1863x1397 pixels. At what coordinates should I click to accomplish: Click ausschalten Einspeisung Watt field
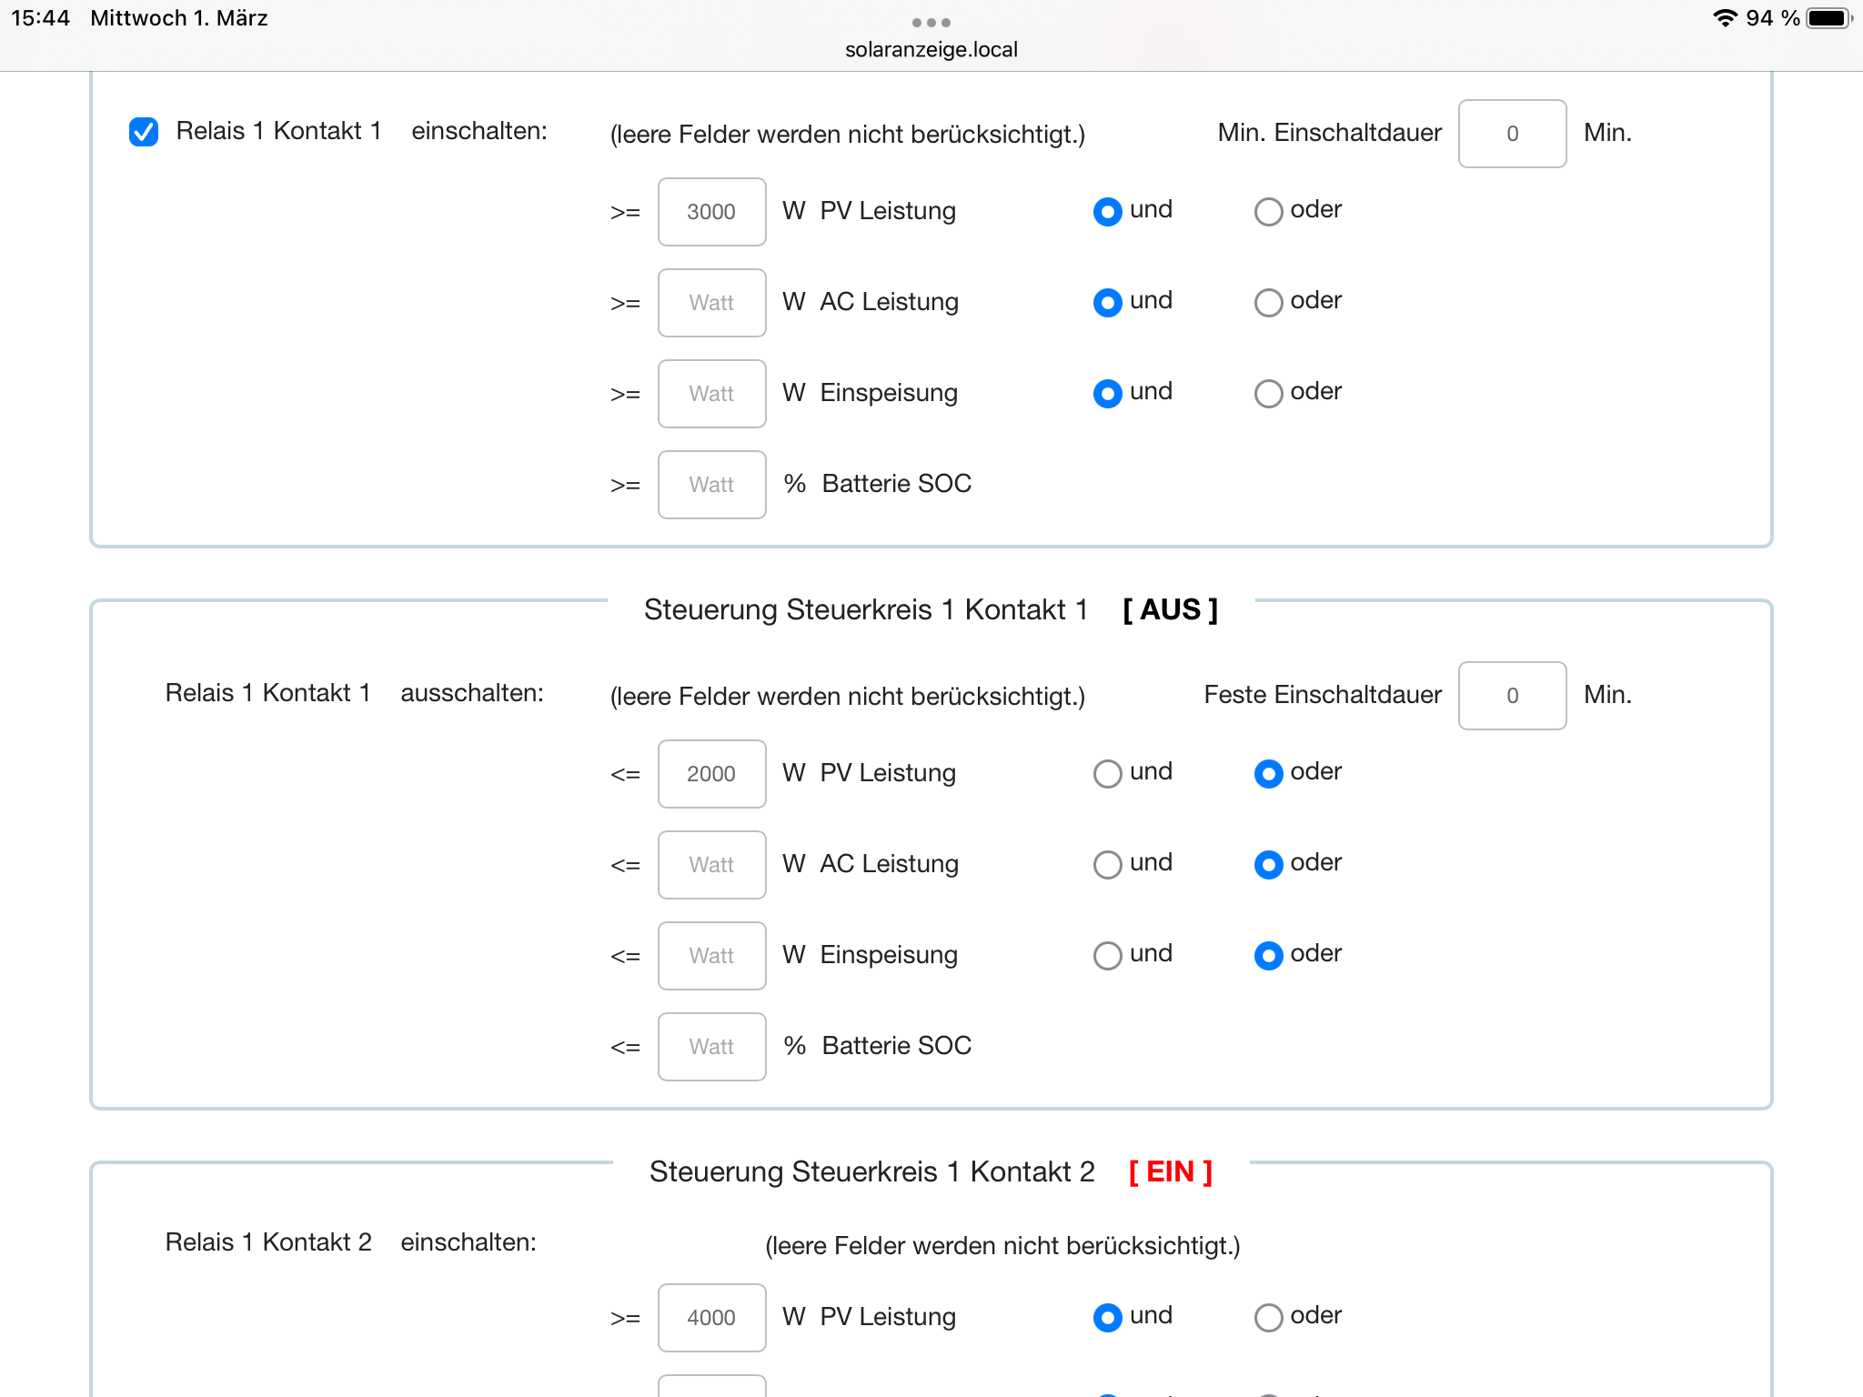pos(711,956)
